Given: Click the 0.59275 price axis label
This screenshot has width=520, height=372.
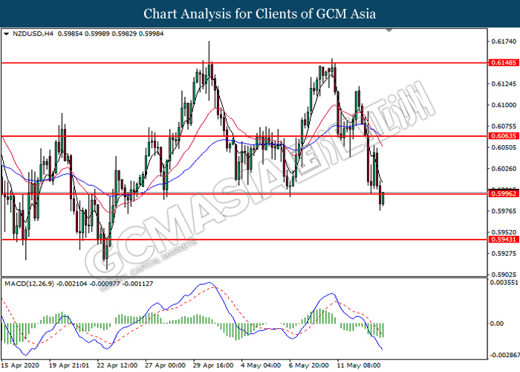Looking at the screenshot, I should pos(504,254).
